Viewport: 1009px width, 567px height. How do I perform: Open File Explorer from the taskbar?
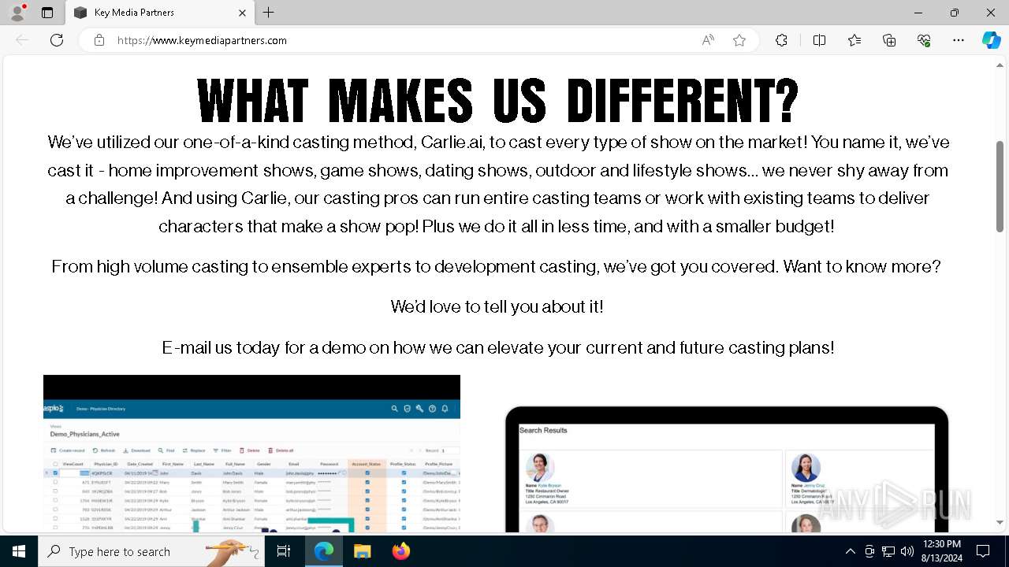pyautogui.click(x=362, y=551)
